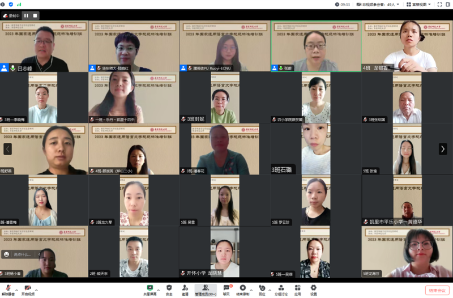Pause the recording in the top-left
The image size is (453, 298).
pos(27,16)
